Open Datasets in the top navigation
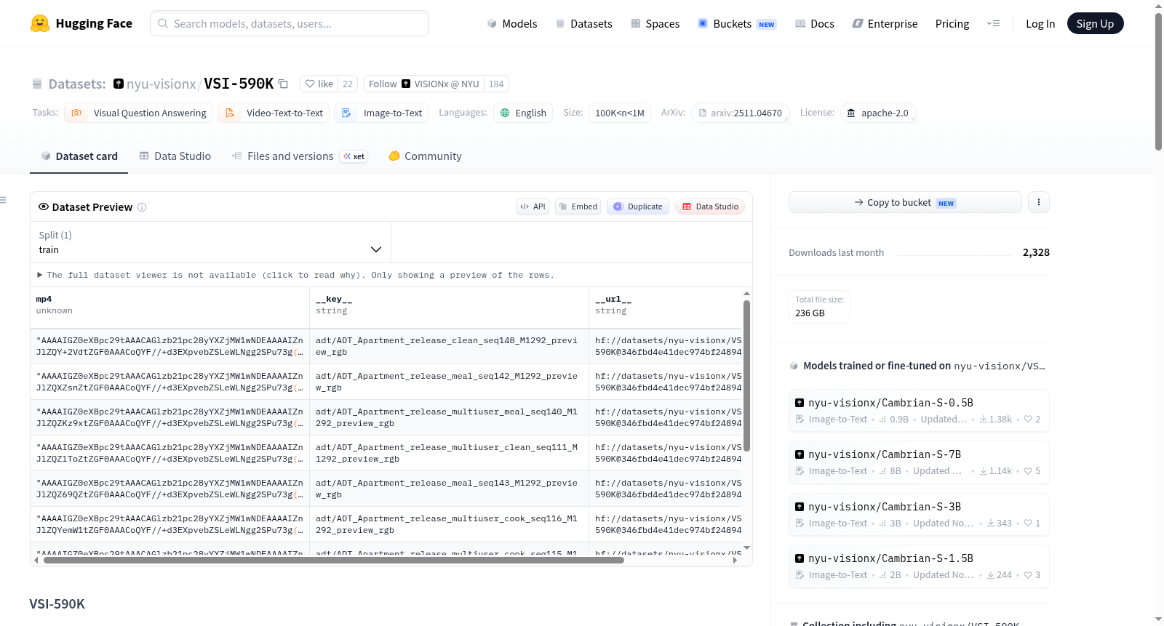This screenshot has height=626, width=1164. click(x=584, y=24)
